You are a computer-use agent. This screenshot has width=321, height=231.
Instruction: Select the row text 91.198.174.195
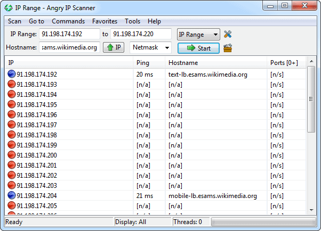[x=37, y=105]
